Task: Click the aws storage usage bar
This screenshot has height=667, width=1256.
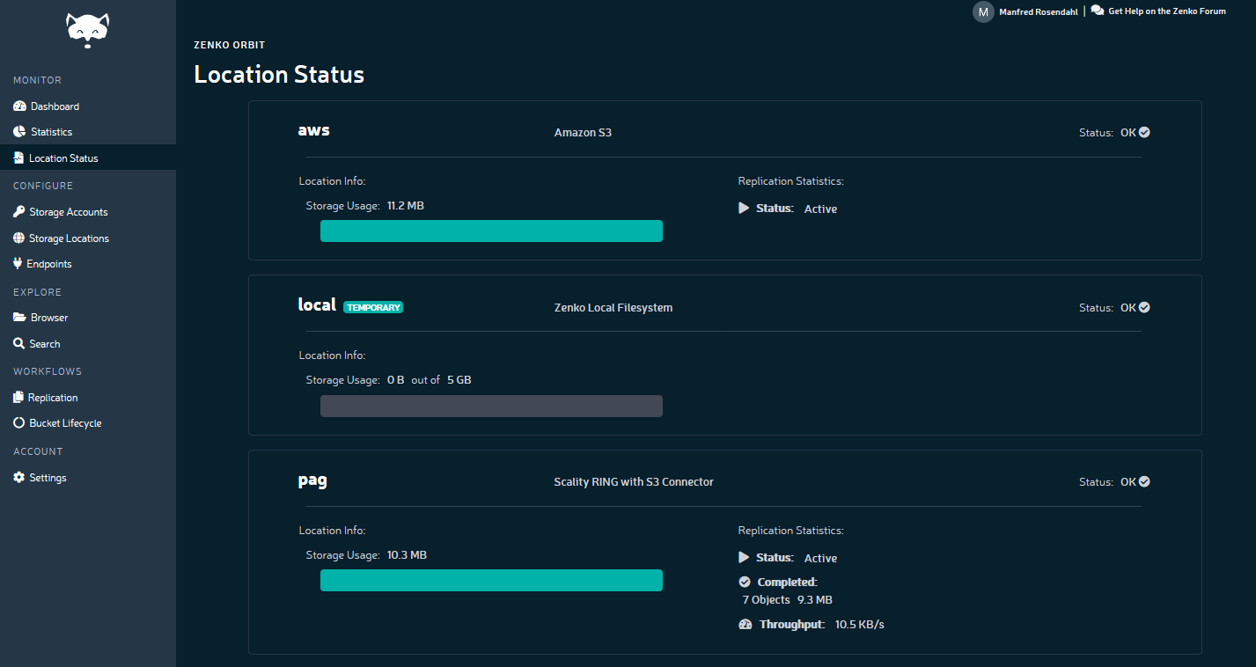Action: point(491,231)
